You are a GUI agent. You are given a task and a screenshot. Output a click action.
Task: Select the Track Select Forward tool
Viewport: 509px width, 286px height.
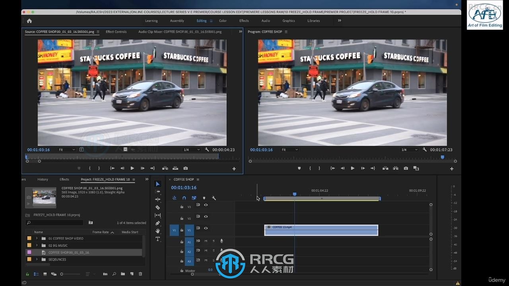(157, 191)
